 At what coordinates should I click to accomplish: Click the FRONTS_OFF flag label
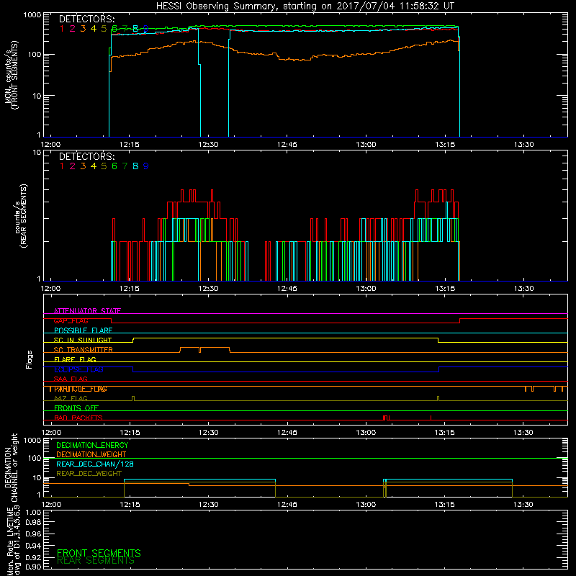pos(76,408)
